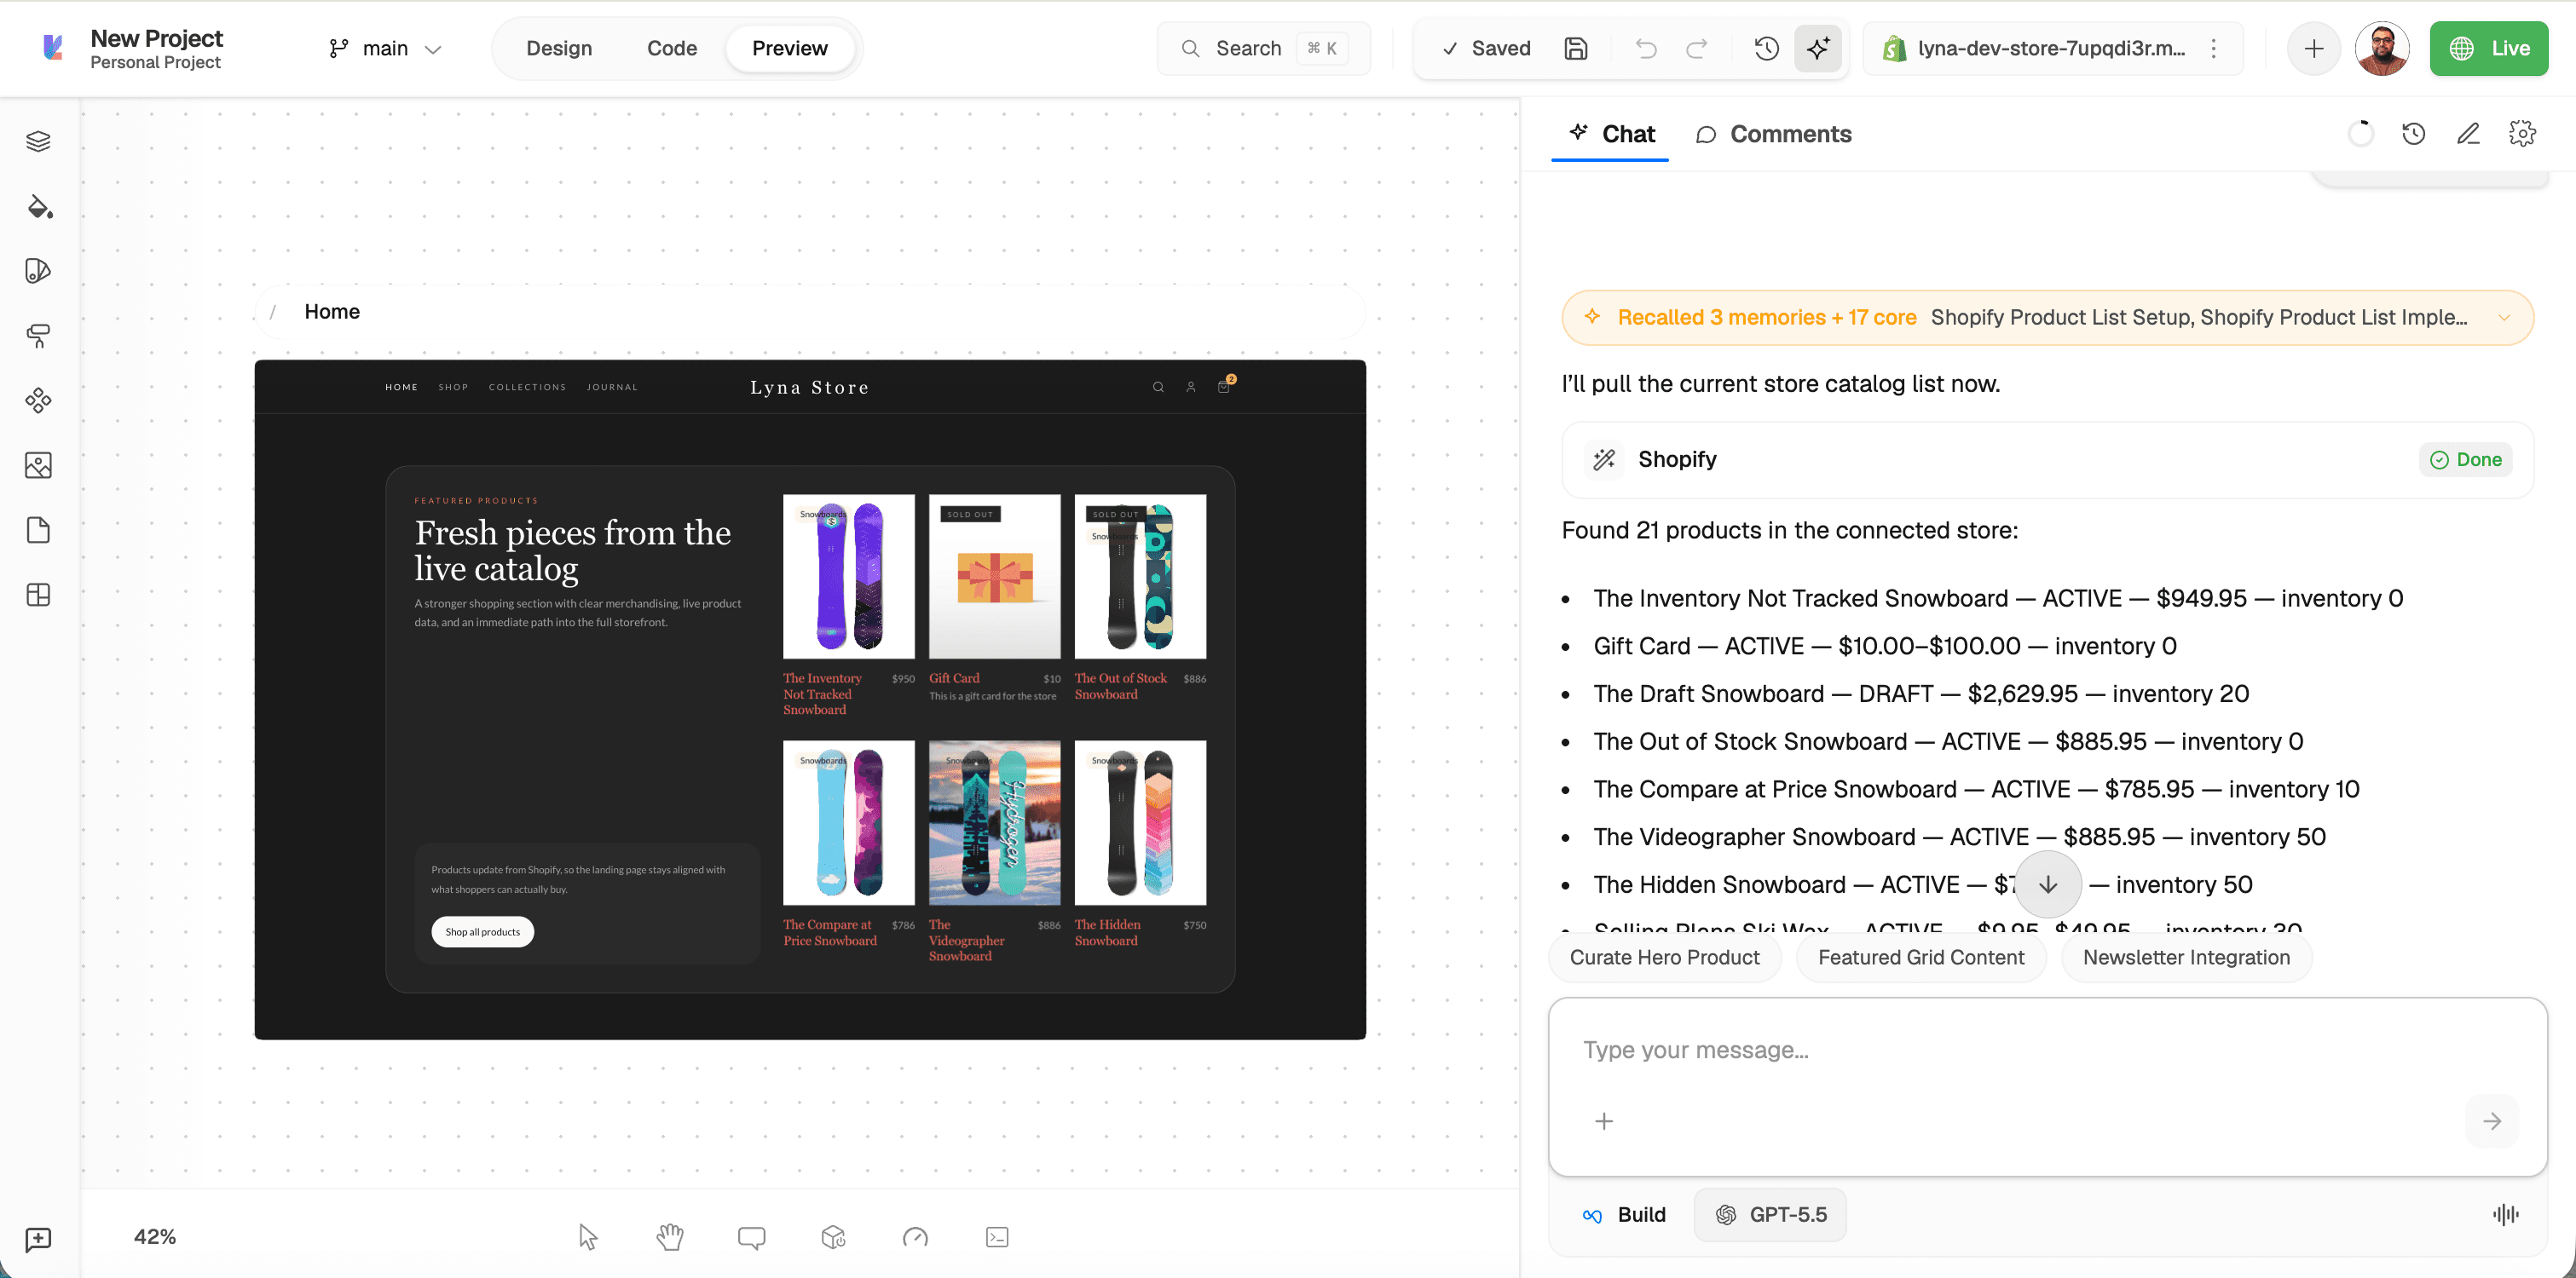Click the 3D cube tool in the bottom toolbar

[x=833, y=1237]
